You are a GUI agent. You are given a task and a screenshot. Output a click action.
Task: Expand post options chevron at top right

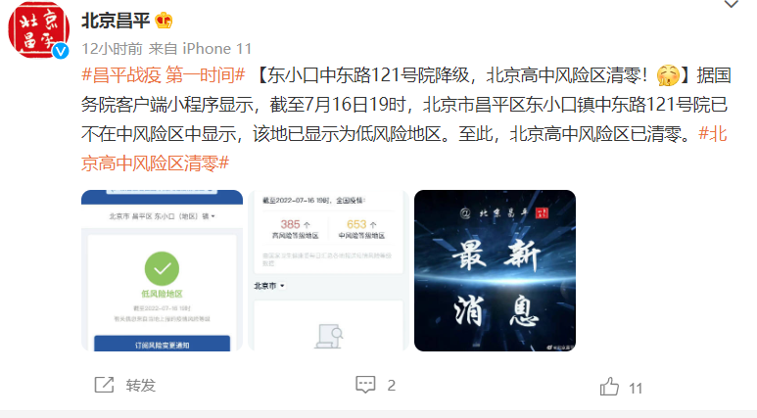tap(732, 5)
